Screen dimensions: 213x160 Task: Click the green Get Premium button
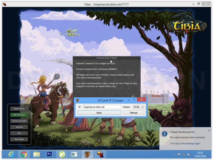coord(19,115)
